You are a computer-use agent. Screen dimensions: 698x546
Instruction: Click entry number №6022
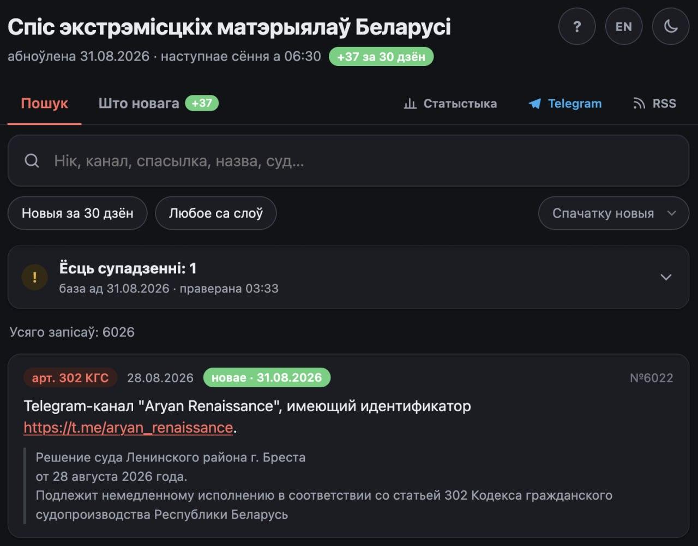[x=652, y=378]
